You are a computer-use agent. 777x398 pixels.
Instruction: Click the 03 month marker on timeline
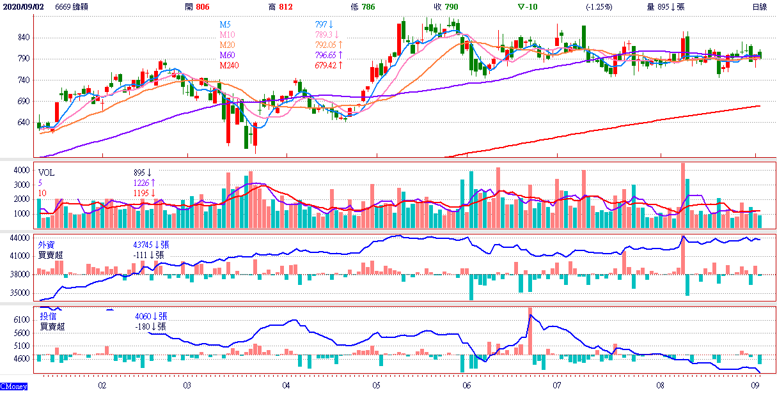(x=187, y=386)
